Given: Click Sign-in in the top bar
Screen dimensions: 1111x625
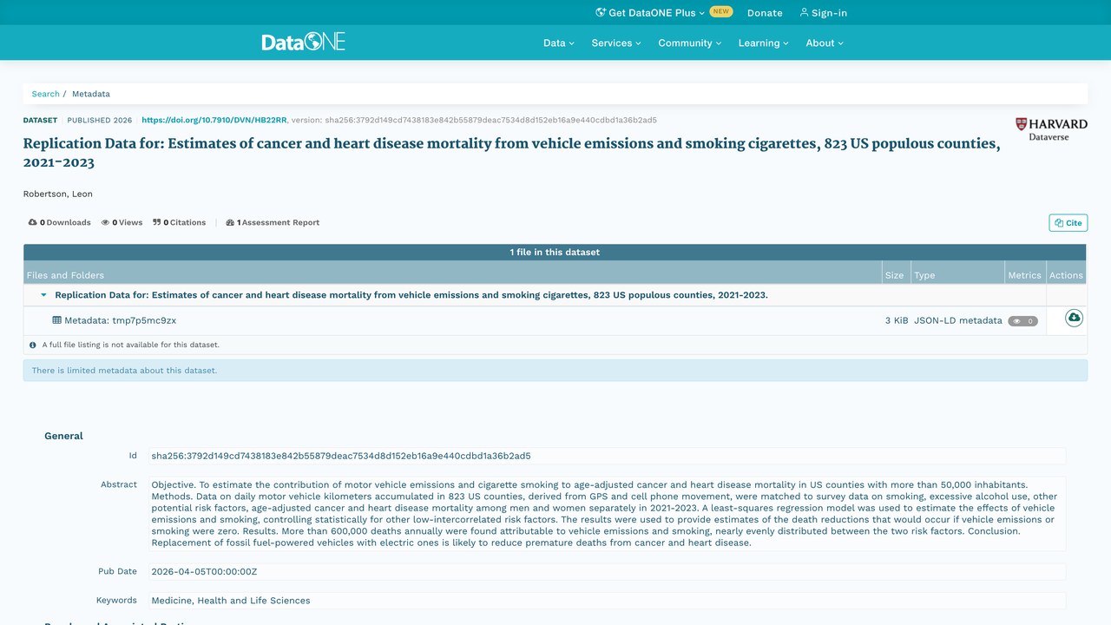Looking at the screenshot, I should [x=823, y=13].
